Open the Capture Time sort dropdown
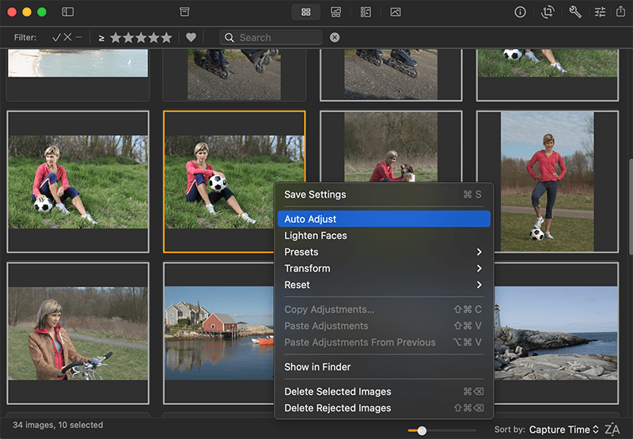 click(x=564, y=430)
